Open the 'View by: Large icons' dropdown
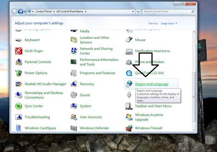The width and height of the screenshot is (217, 152). 169,23
